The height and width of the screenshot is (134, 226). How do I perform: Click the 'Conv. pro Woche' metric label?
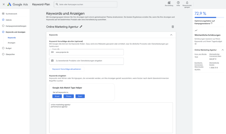point(201,54)
